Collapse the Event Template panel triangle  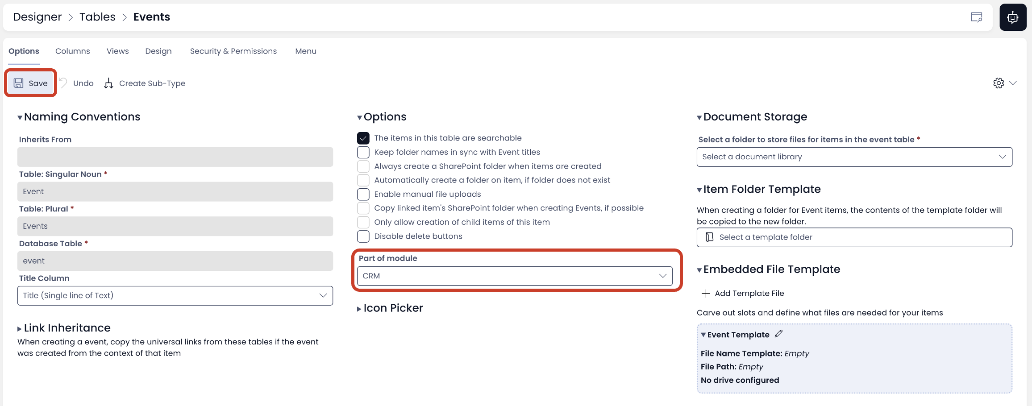(703, 335)
